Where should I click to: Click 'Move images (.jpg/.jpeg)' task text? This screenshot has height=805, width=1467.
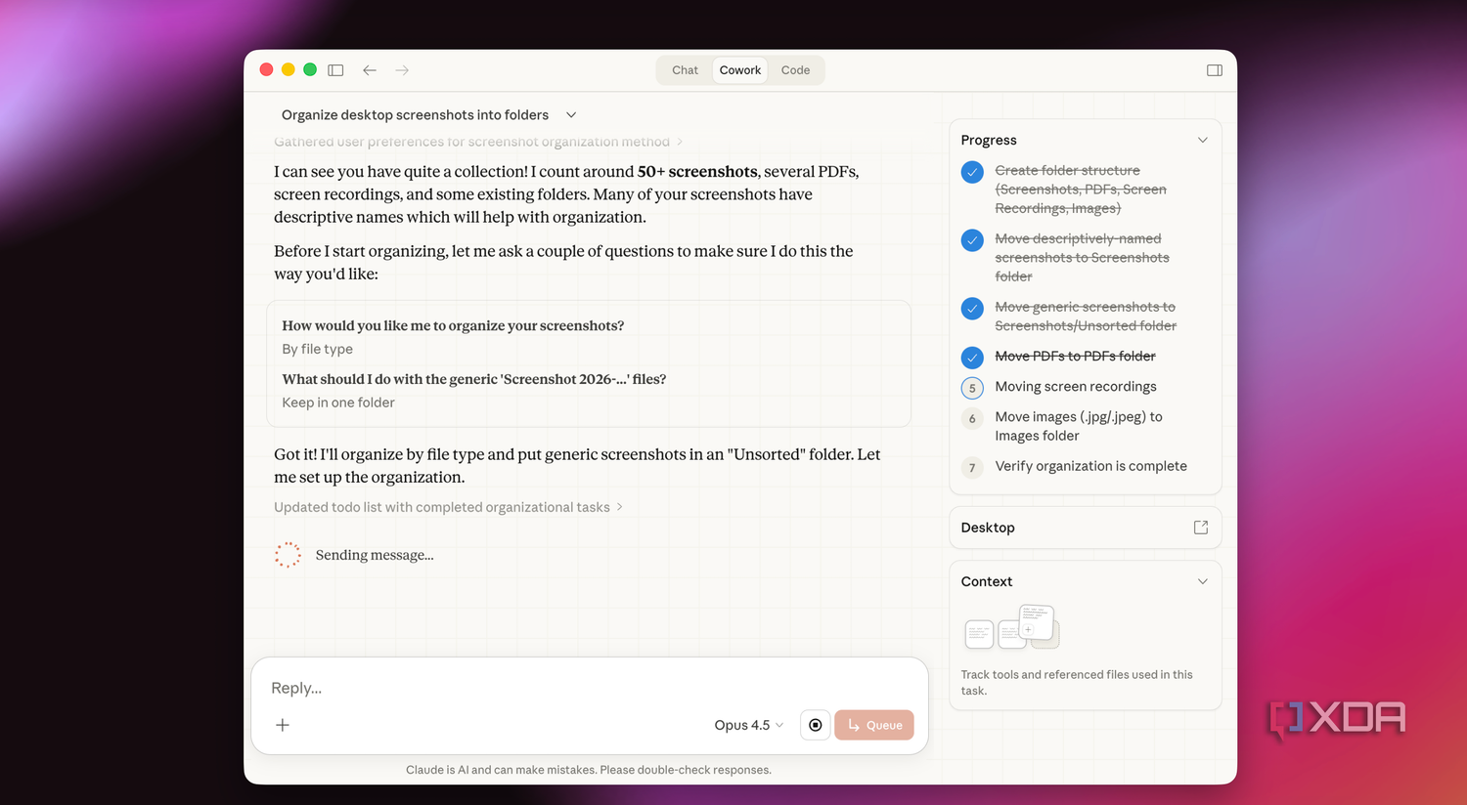point(1079,426)
